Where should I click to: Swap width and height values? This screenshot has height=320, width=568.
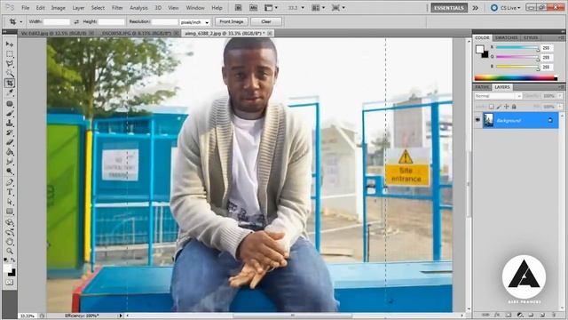pos(76,21)
